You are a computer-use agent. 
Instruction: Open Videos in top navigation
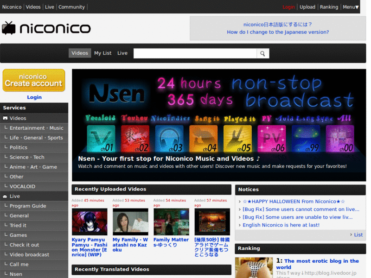pyautogui.click(x=33, y=7)
